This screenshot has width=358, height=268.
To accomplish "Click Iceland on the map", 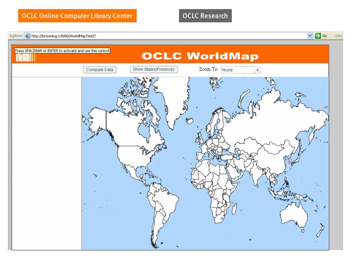I will [x=189, y=120].
